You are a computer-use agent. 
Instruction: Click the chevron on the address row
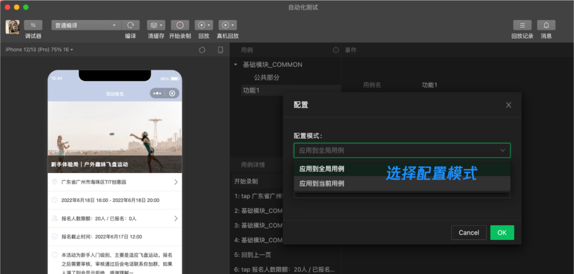(x=176, y=182)
